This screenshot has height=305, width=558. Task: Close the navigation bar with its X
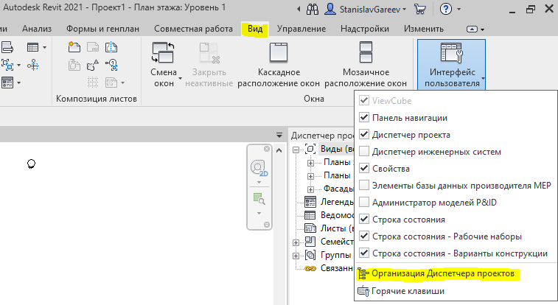(267, 149)
